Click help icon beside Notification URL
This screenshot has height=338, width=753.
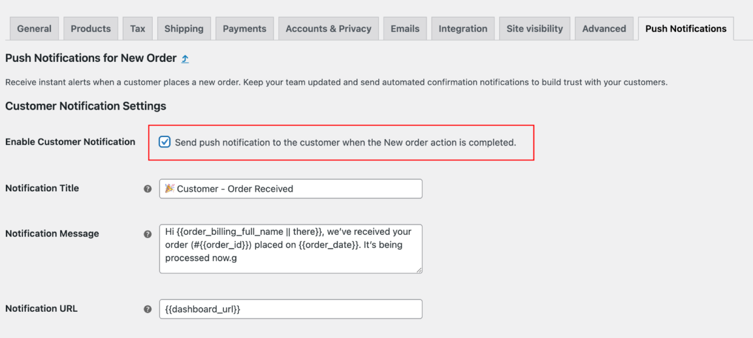coord(147,309)
